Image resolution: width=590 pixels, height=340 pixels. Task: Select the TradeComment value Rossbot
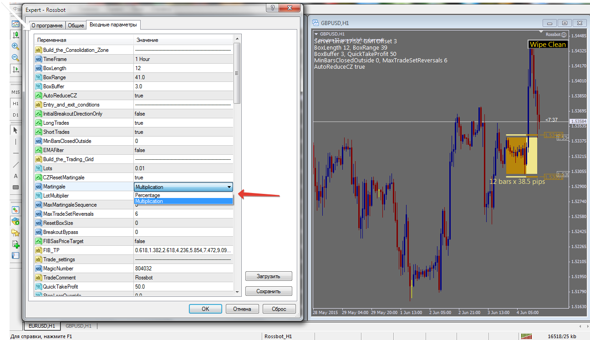coord(183,278)
